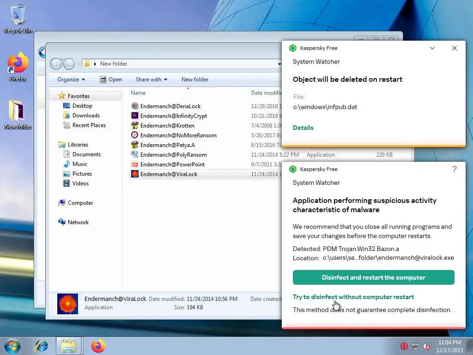
Task: Select the Endermanch@ViraLock file icon
Action: click(134, 174)
